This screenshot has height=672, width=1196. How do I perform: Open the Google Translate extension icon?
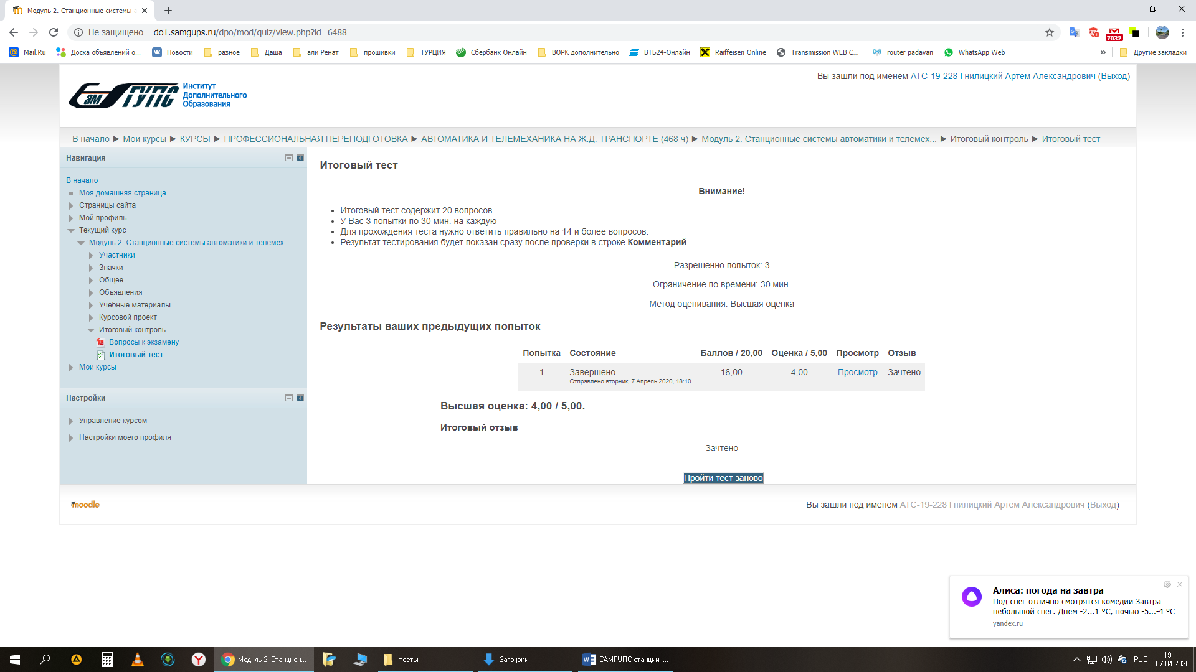point(1074,32)
